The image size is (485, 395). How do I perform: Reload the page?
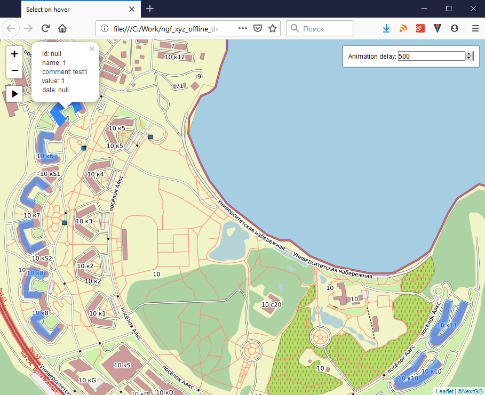[x=45, y=28]
